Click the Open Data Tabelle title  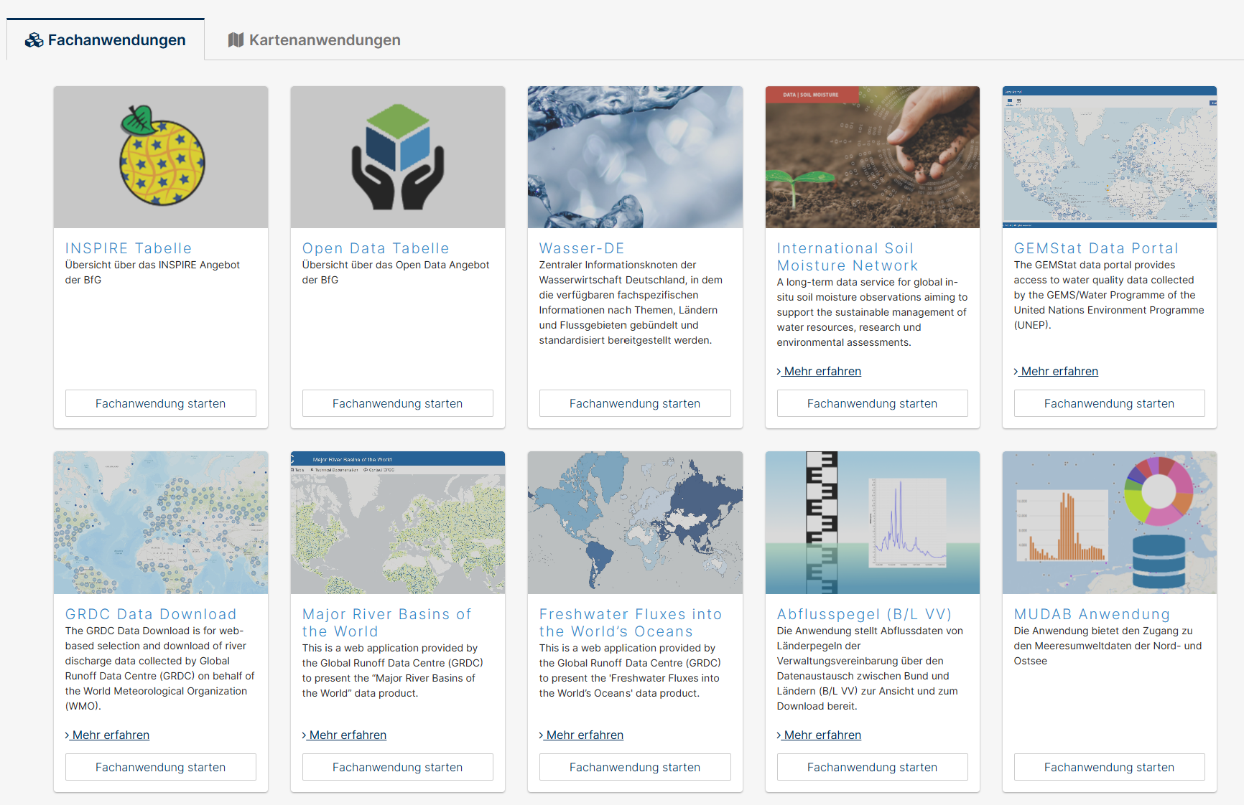tap(376, 248)
